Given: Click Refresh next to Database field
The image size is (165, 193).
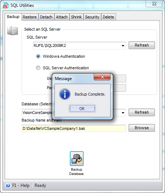Looking at the screenshot, I should (x=142, y=112).
